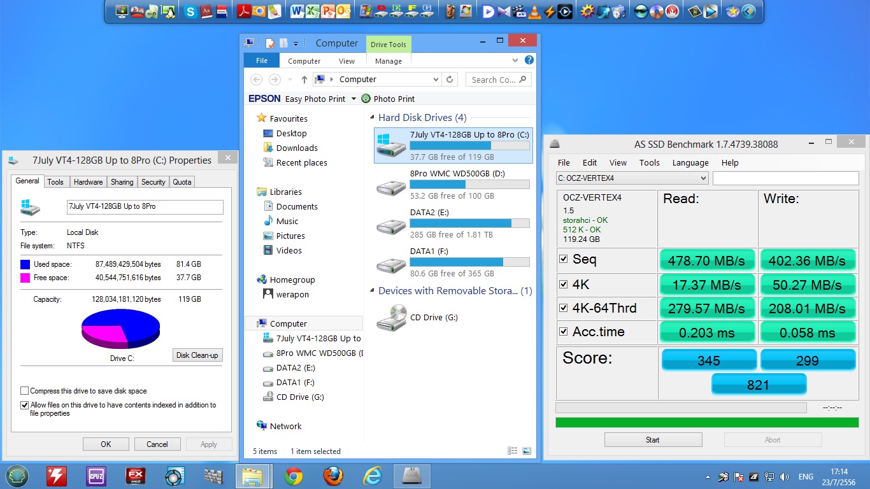Switch to the Hardware tab in Properties
Image resolution: width=870 pixels, height=489 pixels.
pos(88,182)
